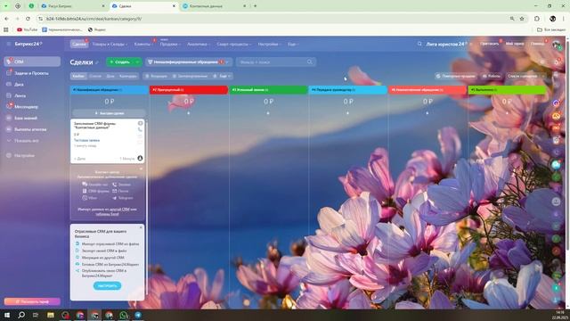
Task: Open База знаний in the sidebar
Action: (26, 119)
